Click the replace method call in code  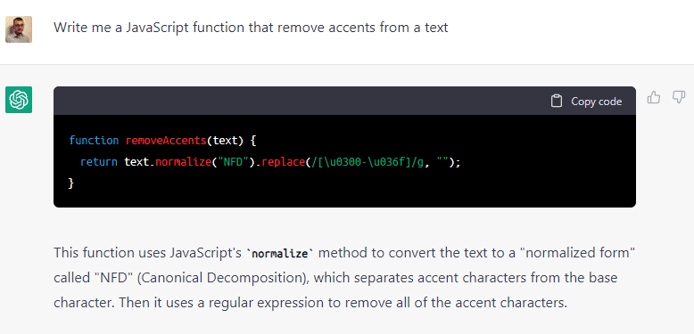[x=282, y=162]
